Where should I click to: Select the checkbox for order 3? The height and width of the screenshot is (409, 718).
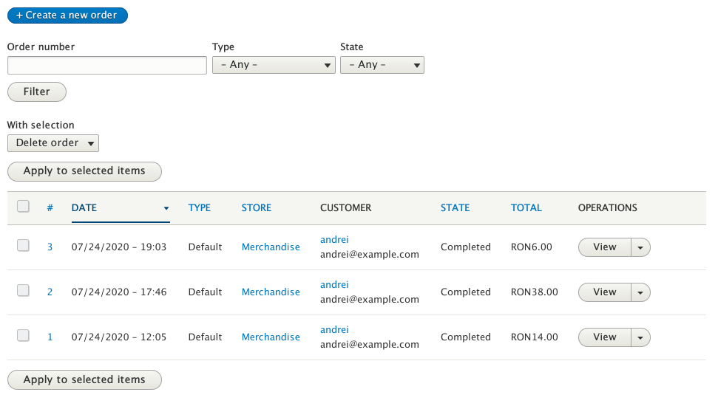(23, 246)
